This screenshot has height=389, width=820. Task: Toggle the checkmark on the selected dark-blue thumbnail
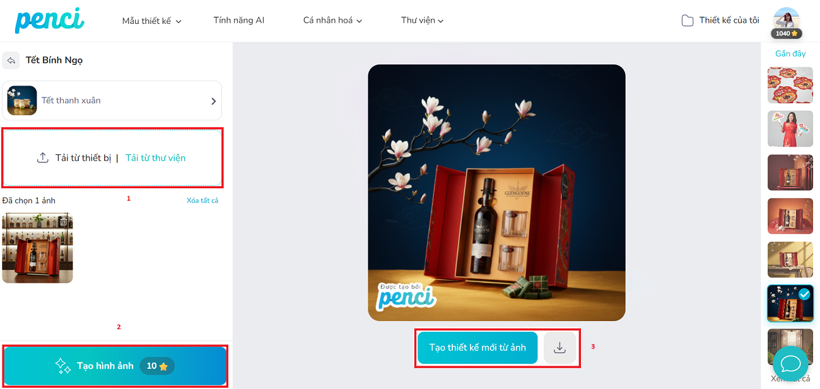pos(804,294)
